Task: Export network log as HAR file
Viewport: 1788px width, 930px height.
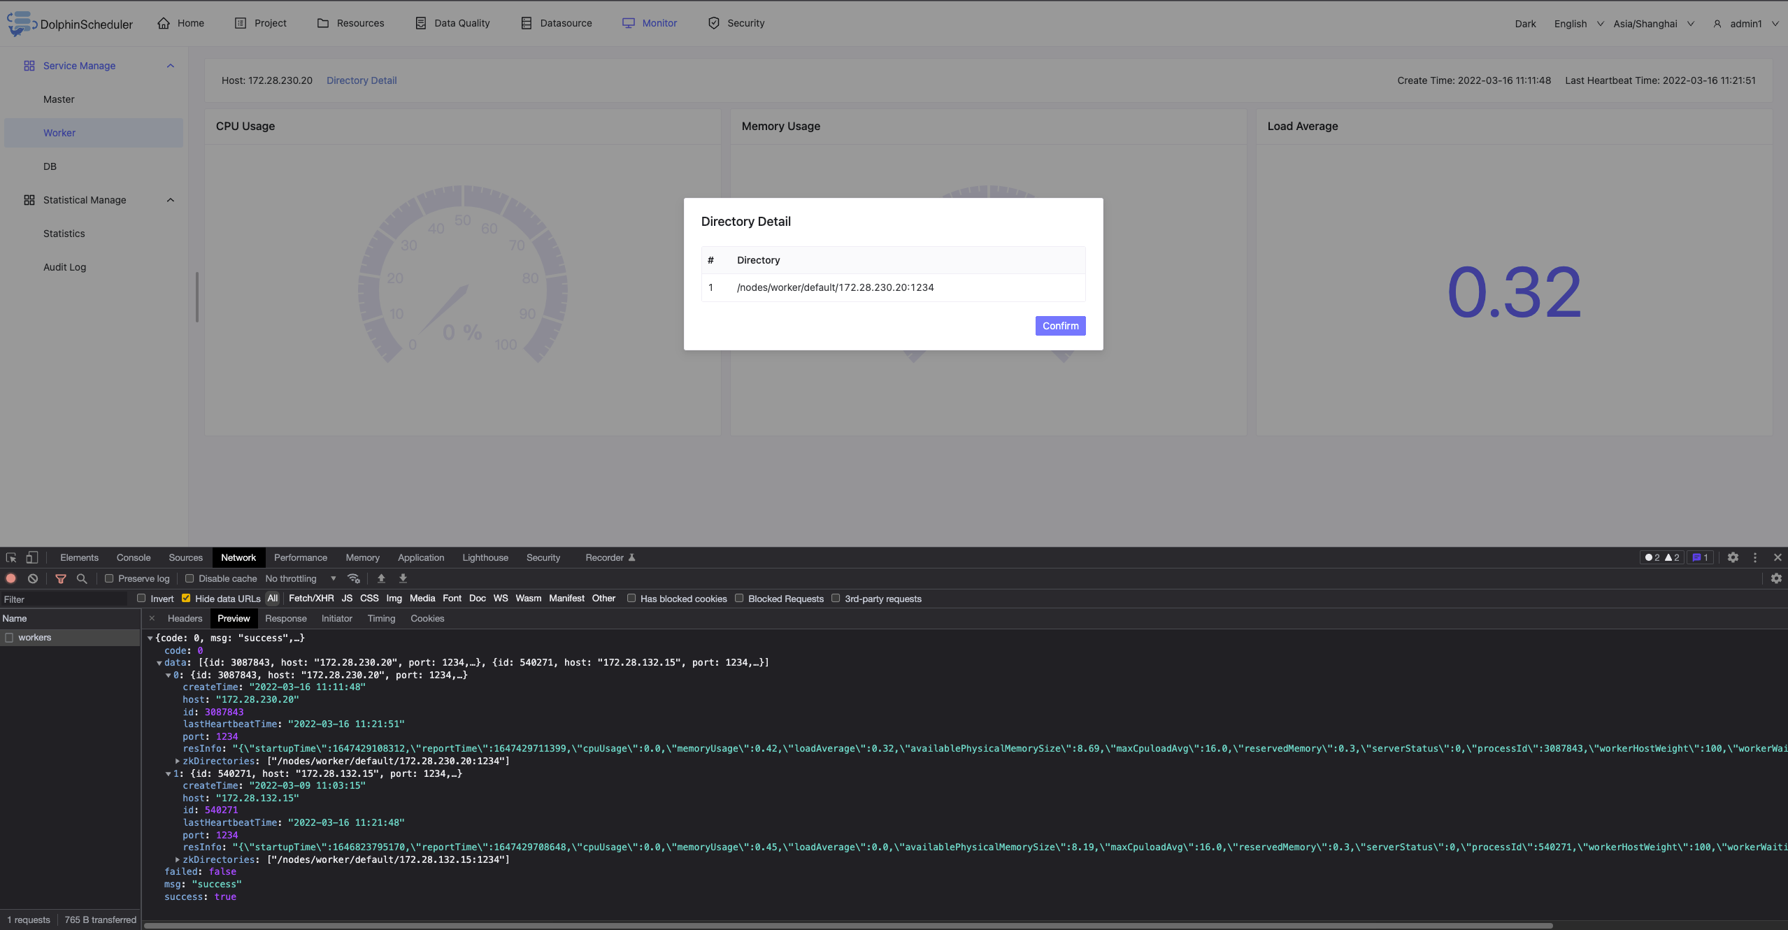Action: 403,578
